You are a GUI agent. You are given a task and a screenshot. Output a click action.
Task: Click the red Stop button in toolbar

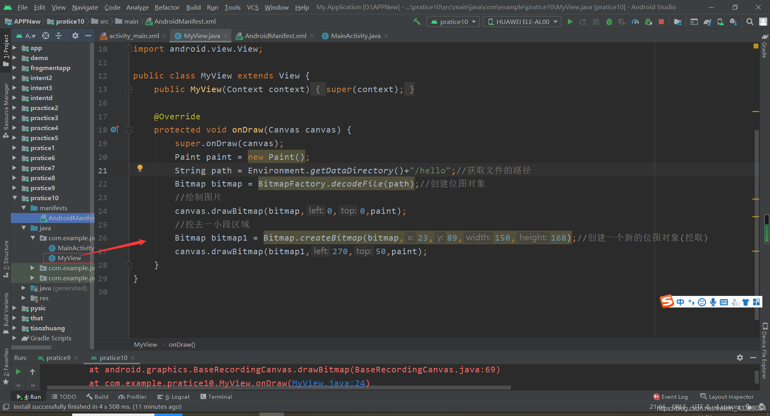(661, 22)
